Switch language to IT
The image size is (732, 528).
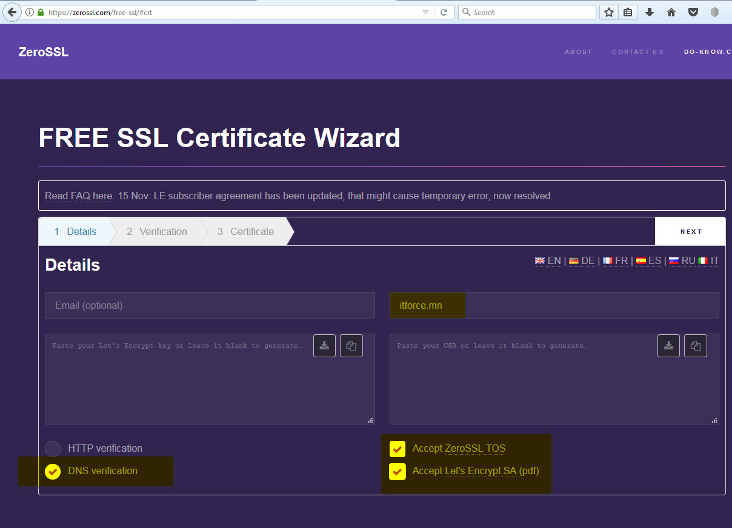708,261
